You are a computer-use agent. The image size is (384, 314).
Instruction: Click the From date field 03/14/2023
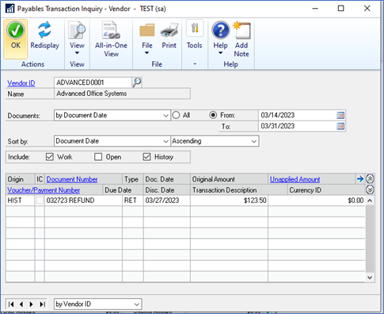point(297,115)
